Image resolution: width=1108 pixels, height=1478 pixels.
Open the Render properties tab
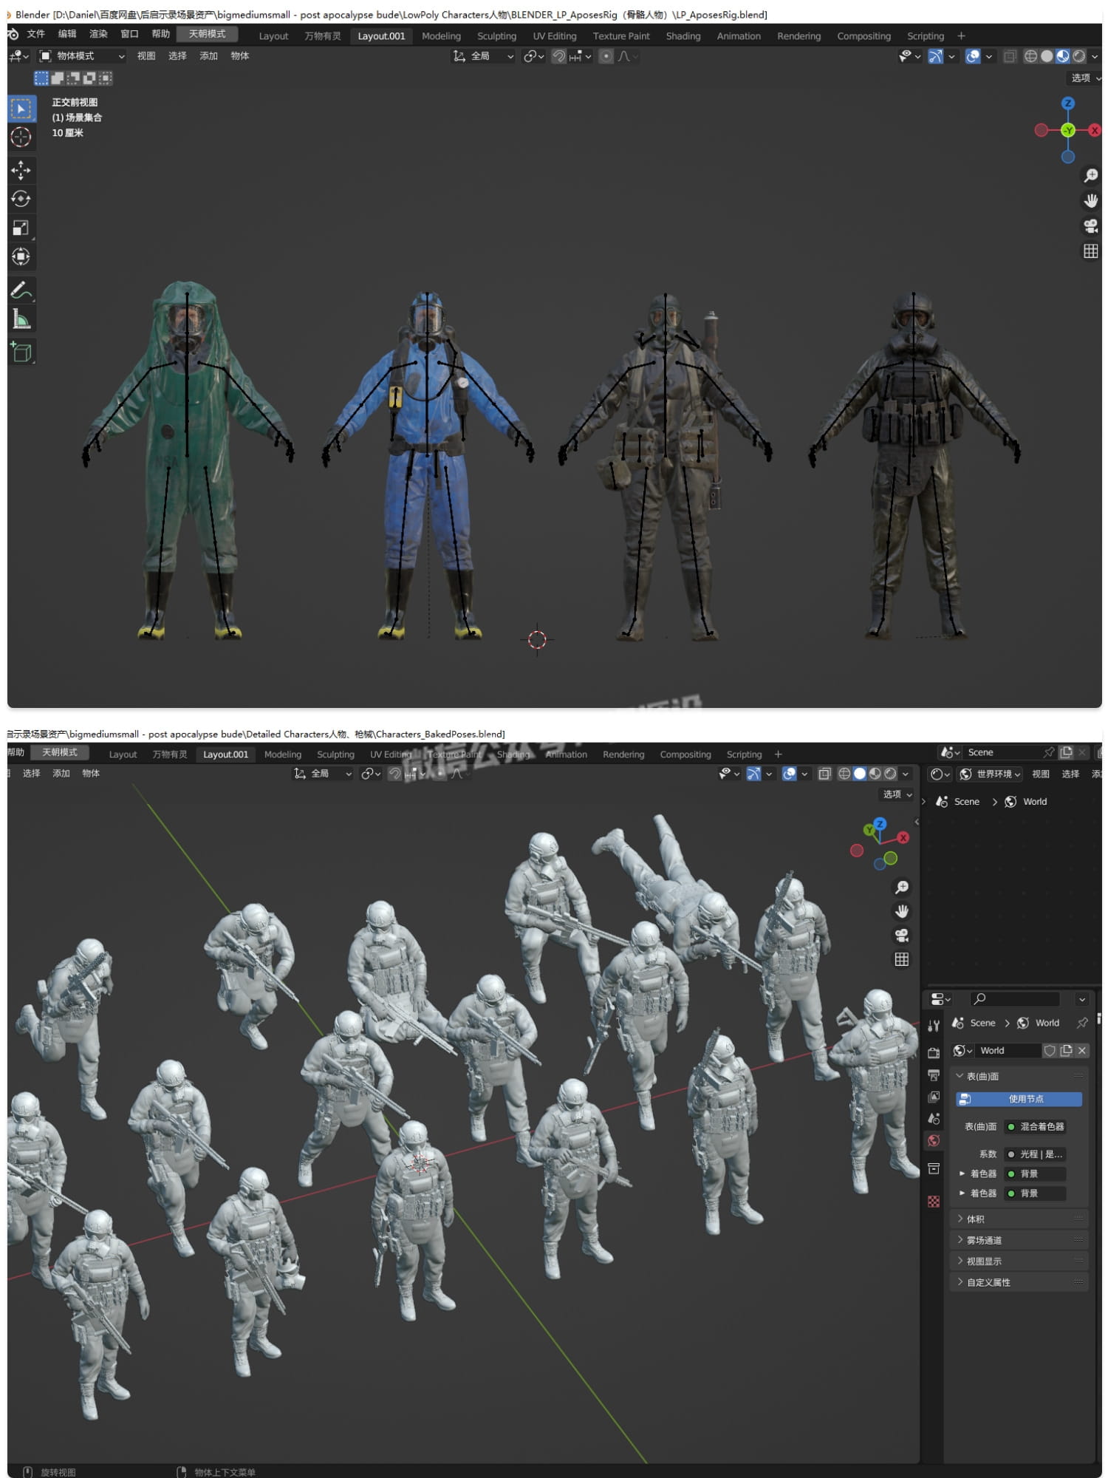pos(934,1053)
